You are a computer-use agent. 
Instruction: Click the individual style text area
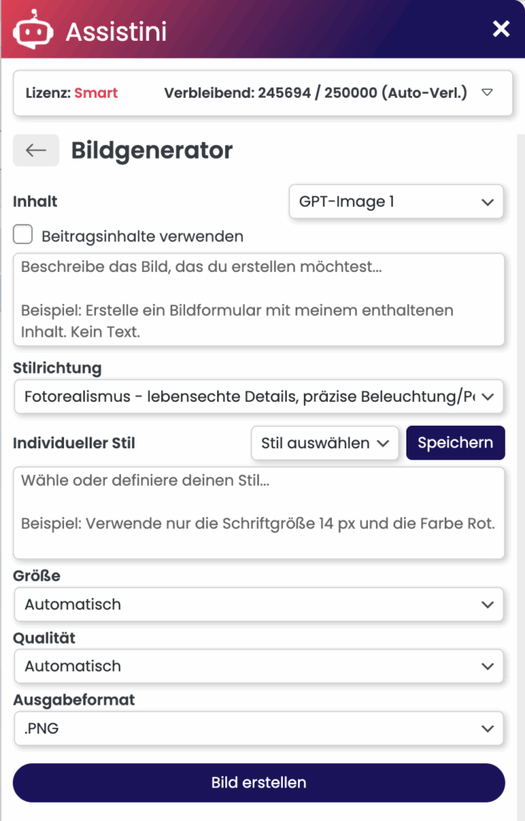pyautogui.click(x=259, y=512)
